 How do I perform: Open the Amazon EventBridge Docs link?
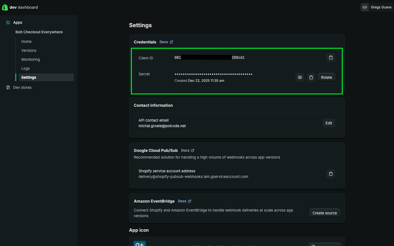[x=185, y=201]
